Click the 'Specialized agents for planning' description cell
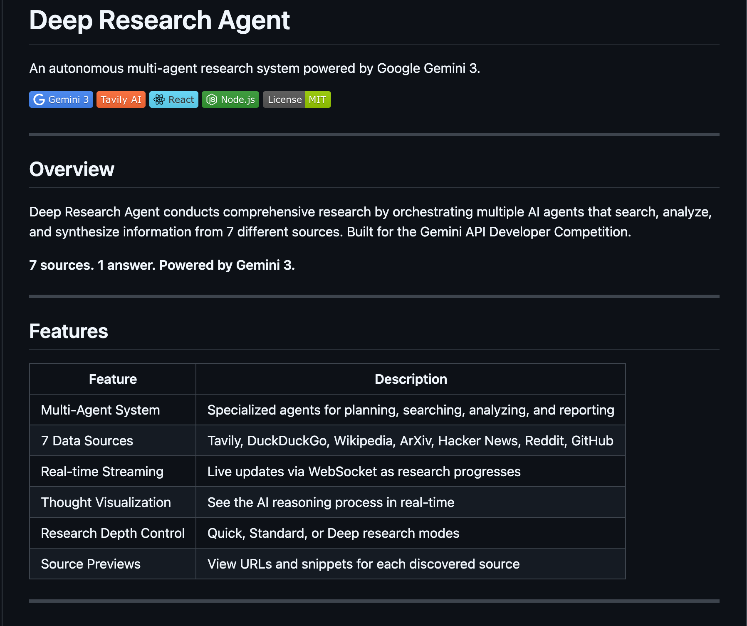Screen dimensions: 747x626 [411, 410]
